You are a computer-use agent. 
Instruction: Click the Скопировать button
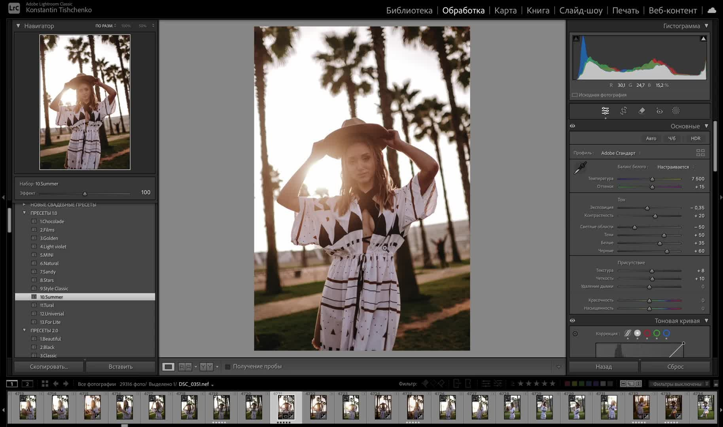(49, 367)
